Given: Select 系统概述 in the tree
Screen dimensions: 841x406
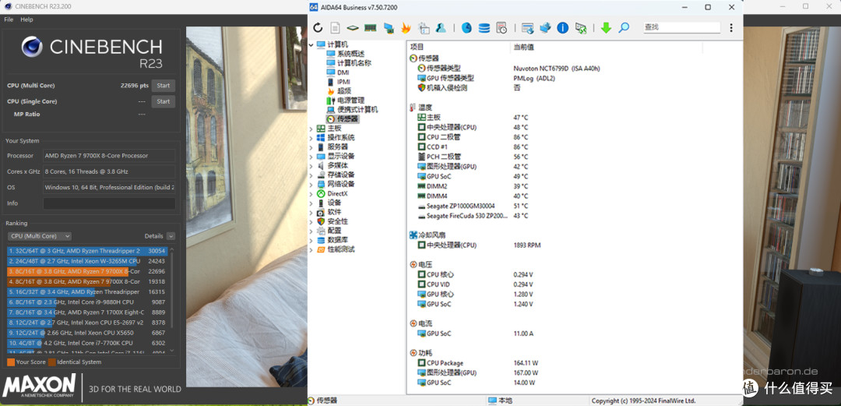Looking at the screenshot, I should 350,54.
